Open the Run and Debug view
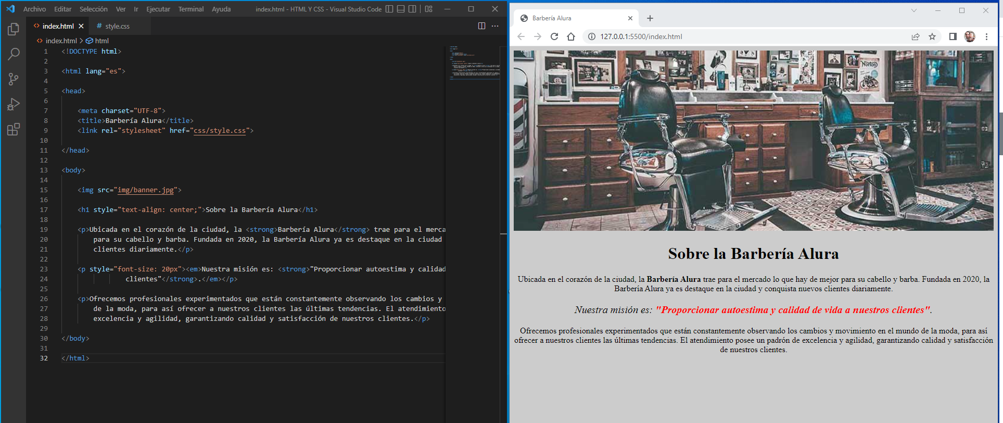 click(14, 104)
